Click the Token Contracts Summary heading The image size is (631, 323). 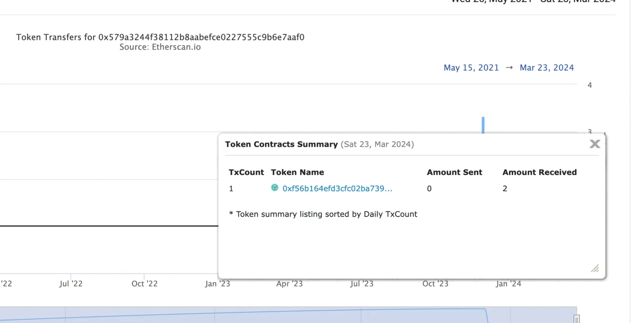(281, 144)
